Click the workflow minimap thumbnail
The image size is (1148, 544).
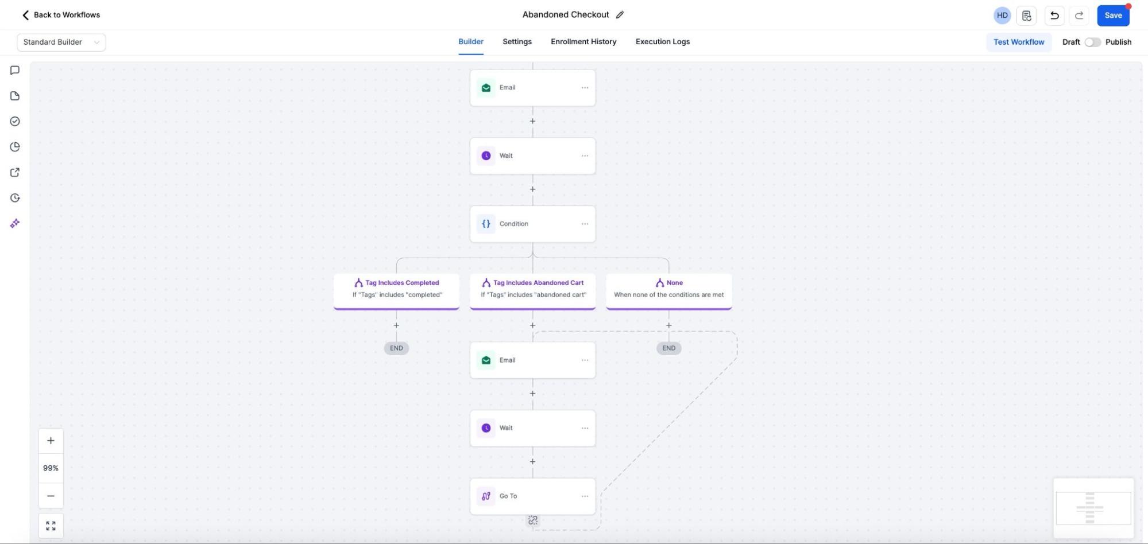tap(1093, 508)
